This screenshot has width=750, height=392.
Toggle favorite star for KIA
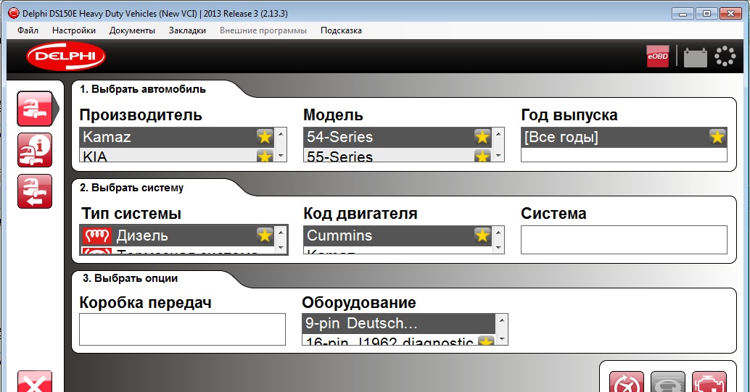pos(265,155)
